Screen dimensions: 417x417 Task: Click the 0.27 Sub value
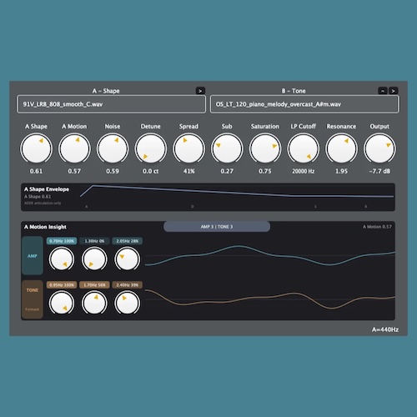[227, 171]
